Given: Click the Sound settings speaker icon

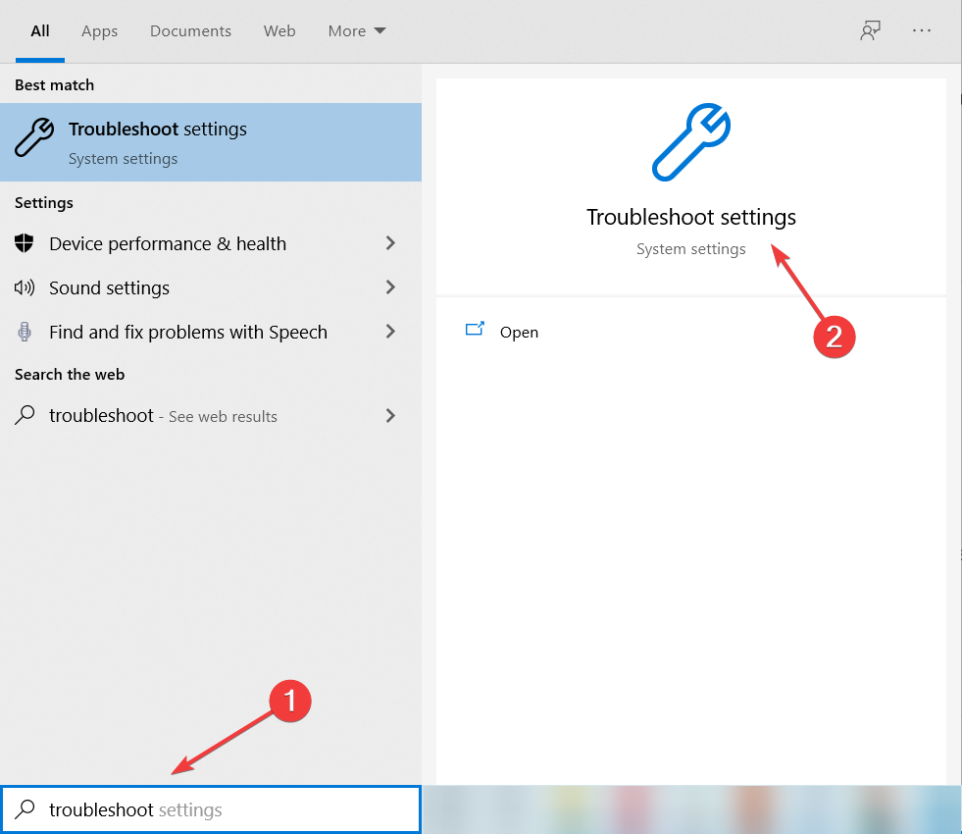Looking at the screenshot, I should point(27,287).
